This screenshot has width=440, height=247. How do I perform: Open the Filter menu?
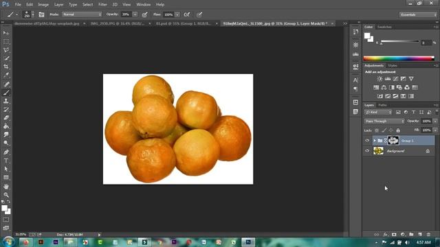tap(102, 5)
